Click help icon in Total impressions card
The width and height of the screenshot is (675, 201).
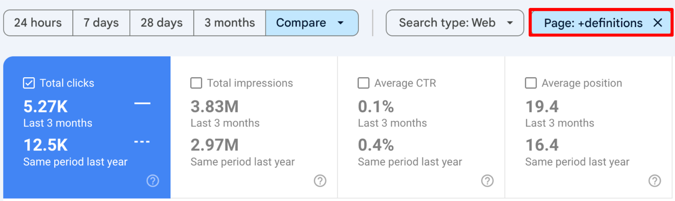coord(320,181)
